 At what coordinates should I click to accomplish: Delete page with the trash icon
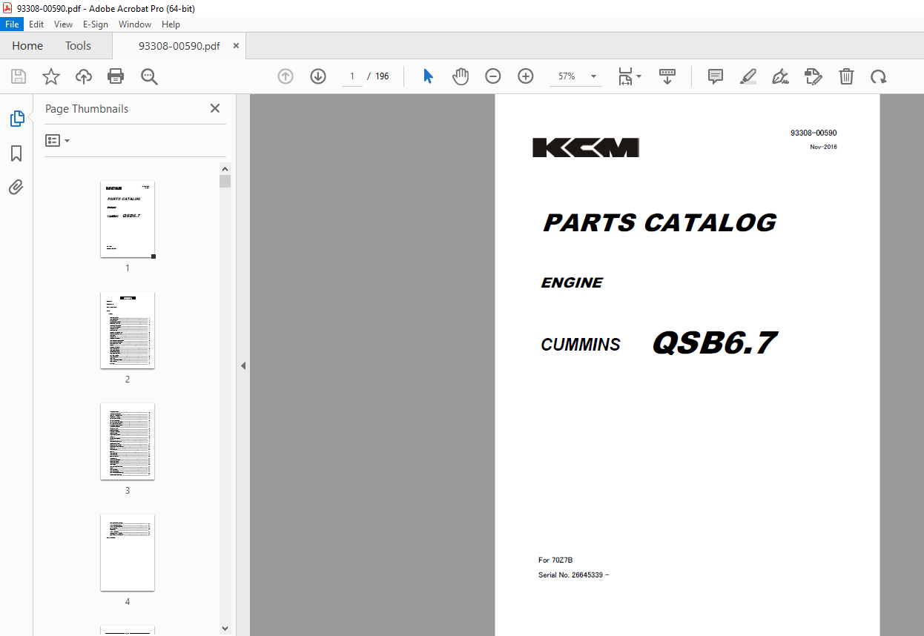846,76
